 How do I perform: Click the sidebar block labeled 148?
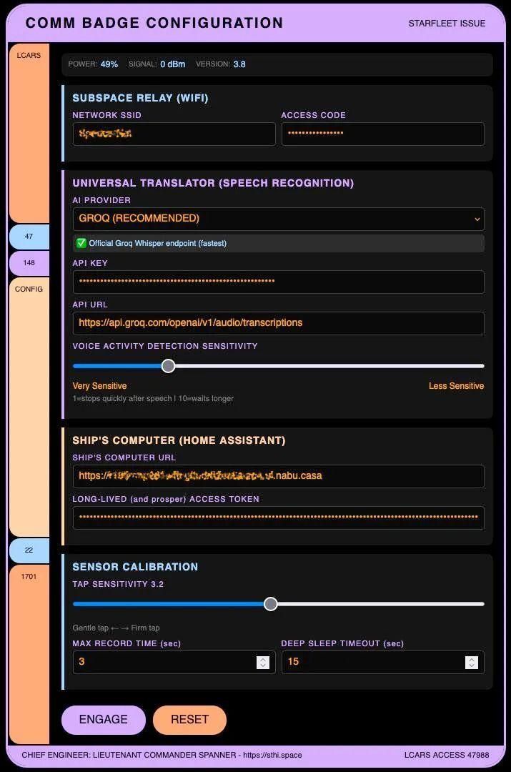click(x=29, y=263)
